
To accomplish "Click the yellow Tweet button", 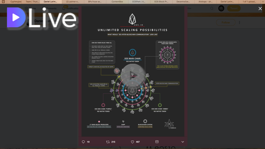I will (x=234, y=8).
